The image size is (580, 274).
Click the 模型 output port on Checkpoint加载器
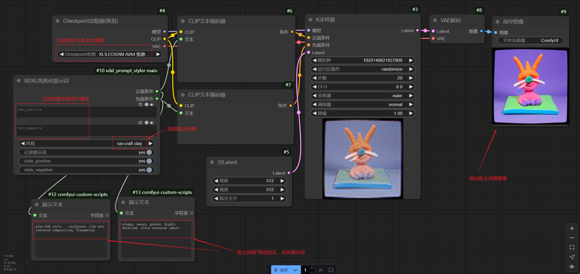coord(165,32)
